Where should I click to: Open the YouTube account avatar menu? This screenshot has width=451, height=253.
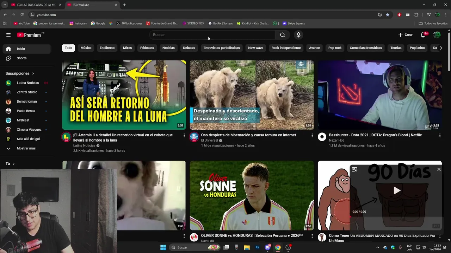pyautogui.click(x=437, y=35)
